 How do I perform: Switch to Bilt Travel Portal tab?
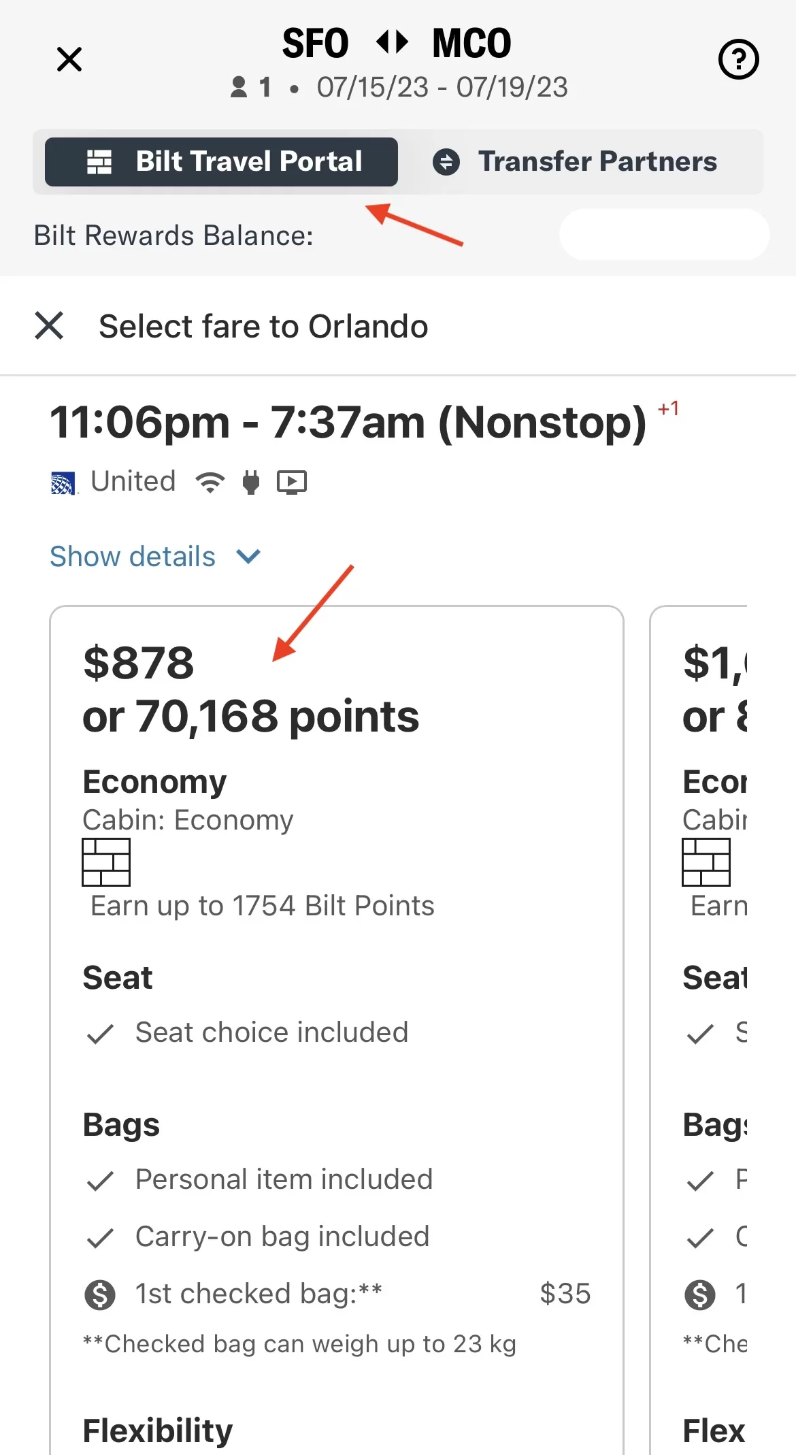tap(222, 162)
